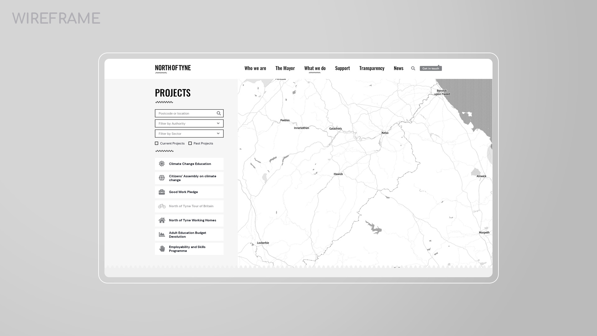Viewport: 597px width, 336px height.
Task: Click the header search magnifier icon
Action: tap(413, 68)
